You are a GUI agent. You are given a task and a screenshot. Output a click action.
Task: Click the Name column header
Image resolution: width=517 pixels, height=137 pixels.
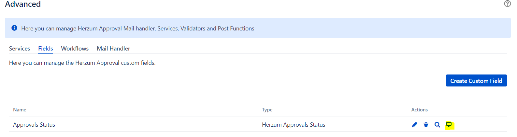click(20, 110)
